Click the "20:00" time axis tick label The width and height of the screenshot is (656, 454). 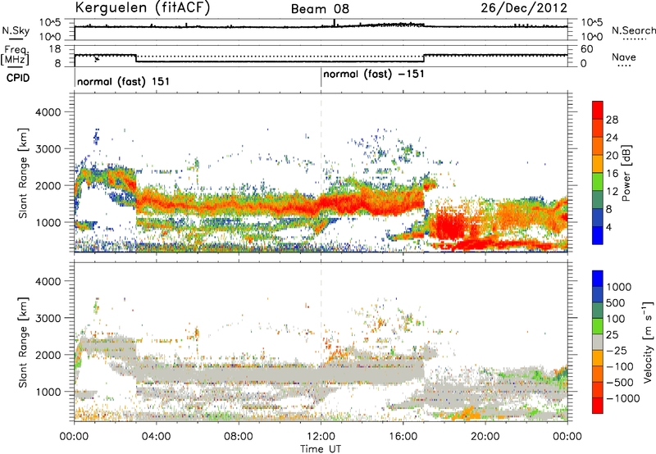coord(485,437)
